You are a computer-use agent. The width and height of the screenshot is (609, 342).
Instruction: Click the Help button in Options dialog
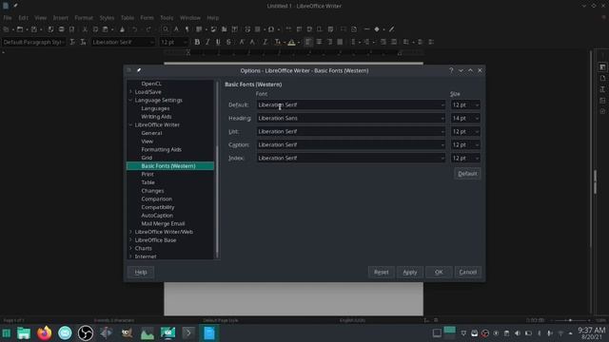point(141,272)
